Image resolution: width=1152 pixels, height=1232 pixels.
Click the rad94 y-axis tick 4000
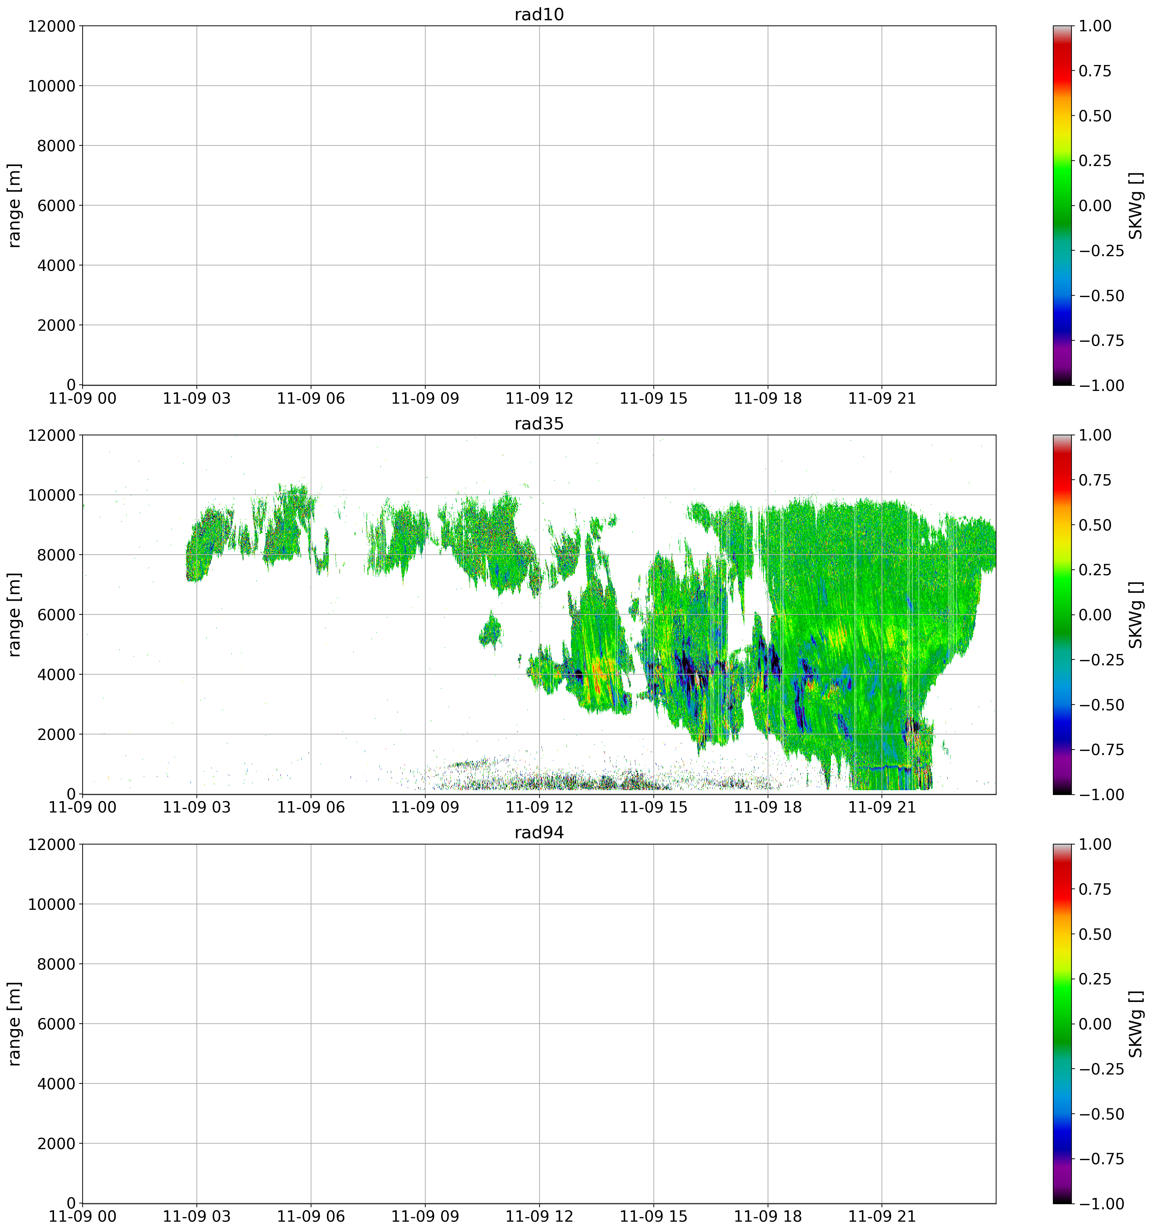click(56, 1084)
